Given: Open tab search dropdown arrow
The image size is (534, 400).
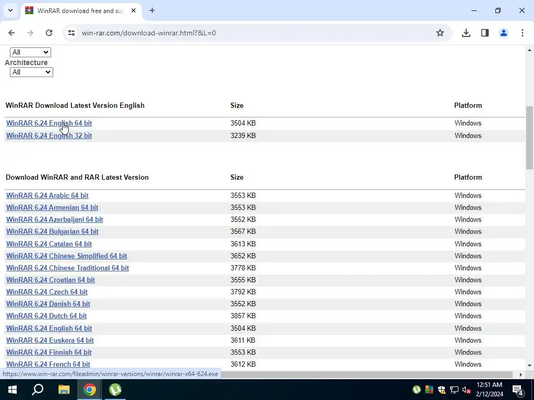Looking at the screenshot, I should point(10,10).
